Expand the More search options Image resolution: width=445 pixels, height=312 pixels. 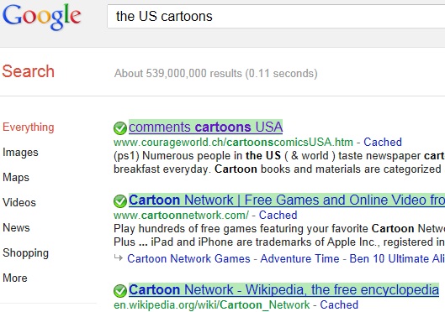click(x=15, y=278)
